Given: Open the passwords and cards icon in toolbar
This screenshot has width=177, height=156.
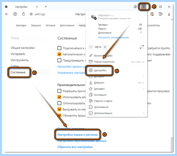Looking at the screenshot, I should [x=160, y=14].
